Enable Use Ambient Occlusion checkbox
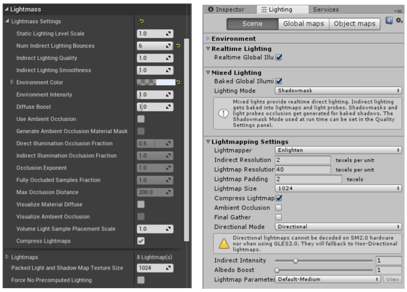 click(141, 119)
